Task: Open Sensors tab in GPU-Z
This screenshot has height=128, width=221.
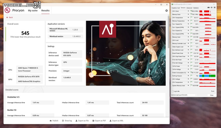Action: click(x=183, y=8)
